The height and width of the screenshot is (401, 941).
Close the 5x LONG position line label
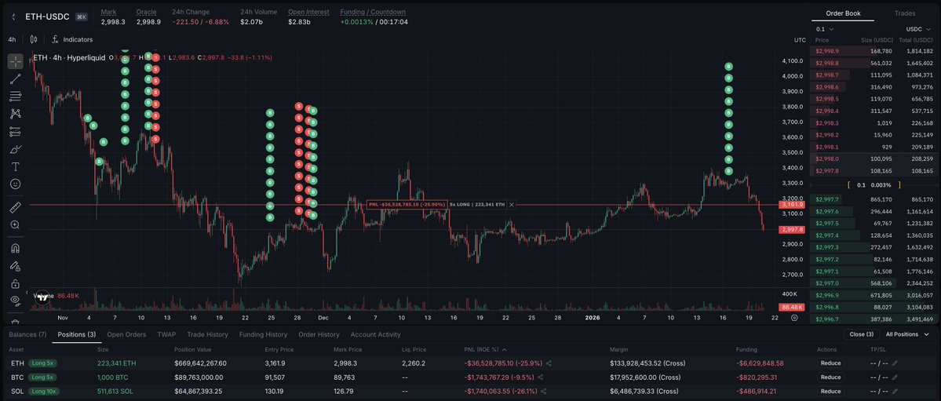tap(512, 204)
